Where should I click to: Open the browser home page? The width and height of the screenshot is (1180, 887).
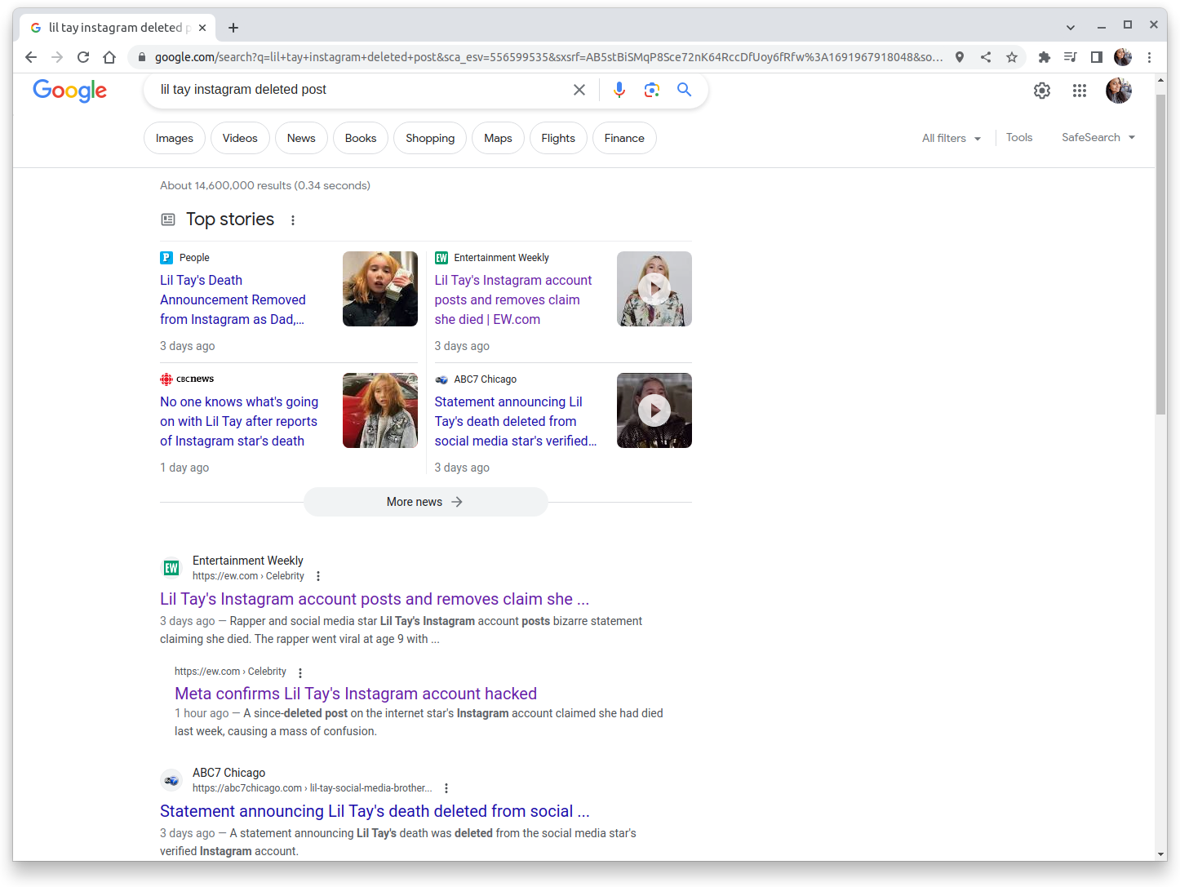(109, 57)
